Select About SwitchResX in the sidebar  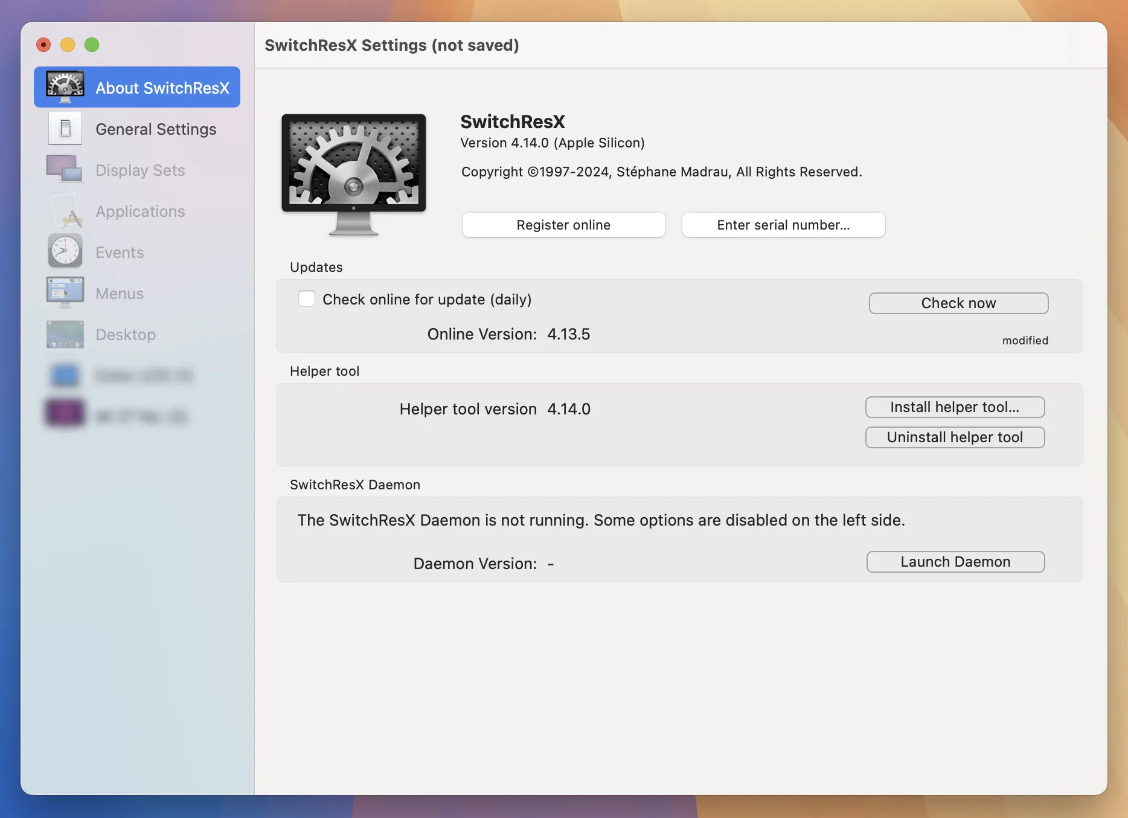coord(137,88)
